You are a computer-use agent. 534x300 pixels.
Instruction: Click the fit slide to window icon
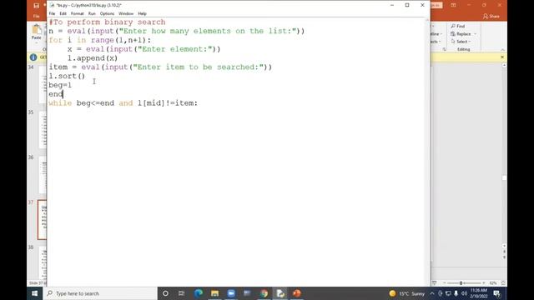(503, 283)
